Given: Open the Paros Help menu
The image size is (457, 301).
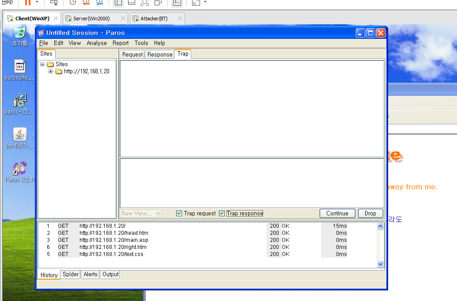Looking at the screenshot, I should 159,43.
